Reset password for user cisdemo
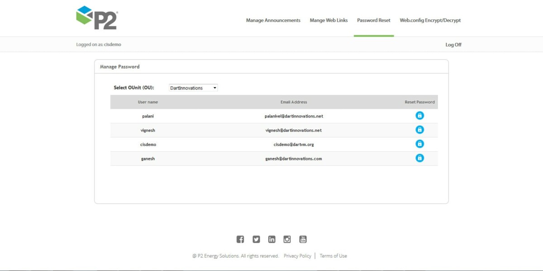543x271 pixels. tap(419, 144)
